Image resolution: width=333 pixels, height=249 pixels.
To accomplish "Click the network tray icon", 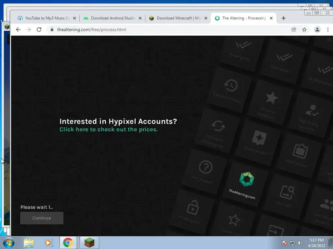I will pyautogui.click(x=292, y=243).
